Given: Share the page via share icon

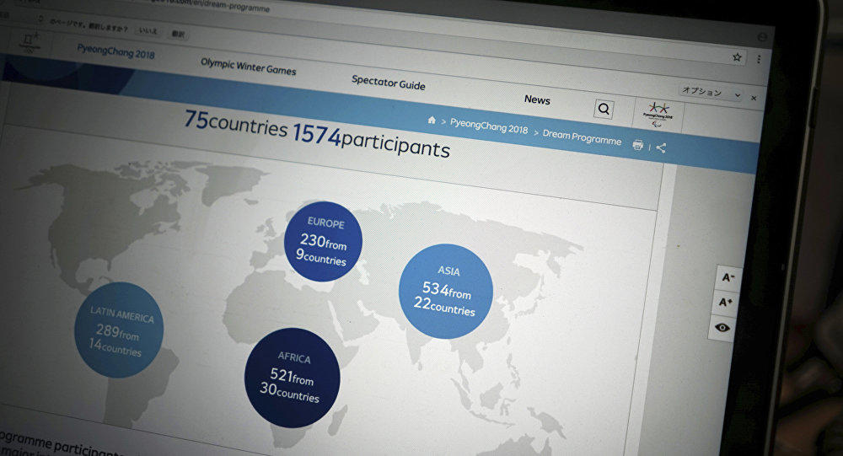Looking at the screenshot, I should click(661, 148).
